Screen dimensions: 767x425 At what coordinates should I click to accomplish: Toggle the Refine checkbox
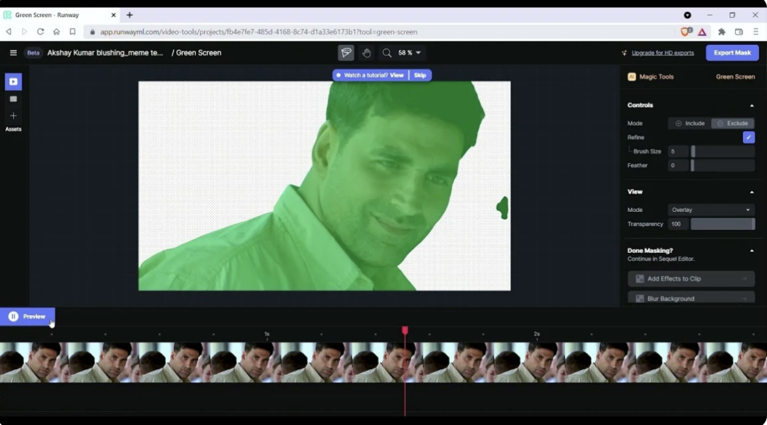[748, 138]
